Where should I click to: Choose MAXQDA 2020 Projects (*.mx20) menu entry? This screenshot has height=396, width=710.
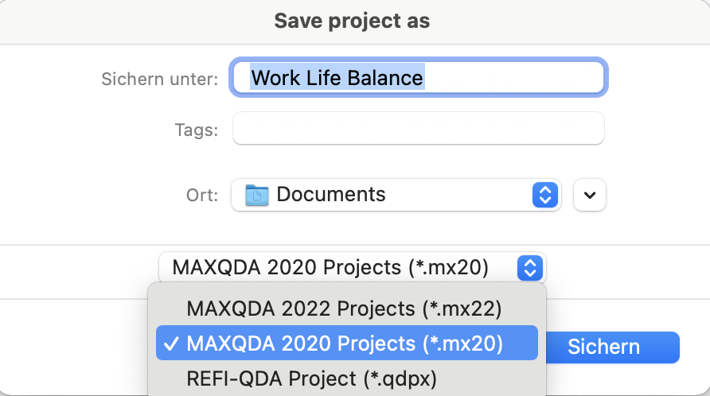pyautogui.click(x=344, y=344)
